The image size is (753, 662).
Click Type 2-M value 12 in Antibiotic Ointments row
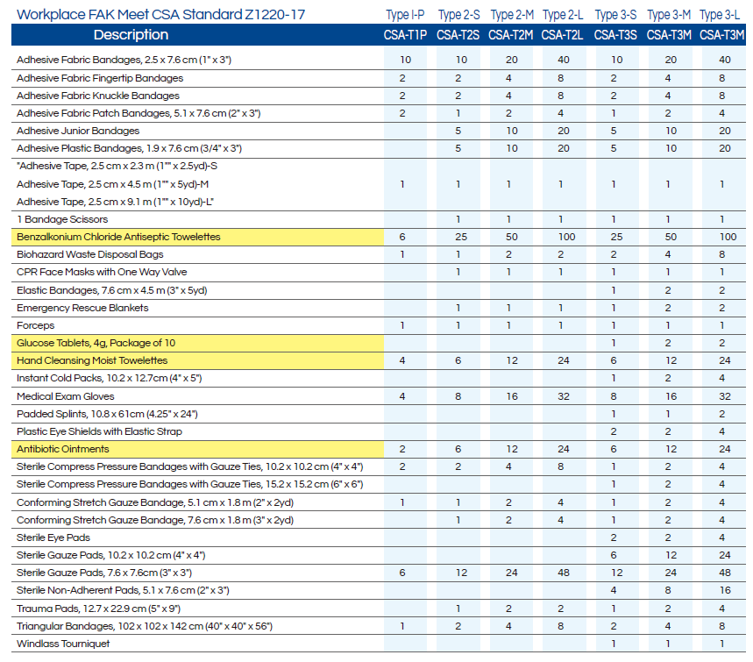tap(512, 449)
